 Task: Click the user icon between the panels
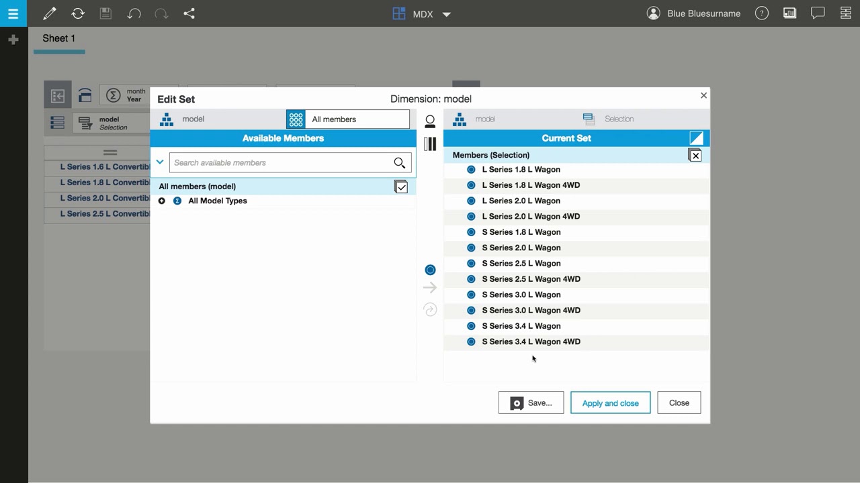coord(430,121)
